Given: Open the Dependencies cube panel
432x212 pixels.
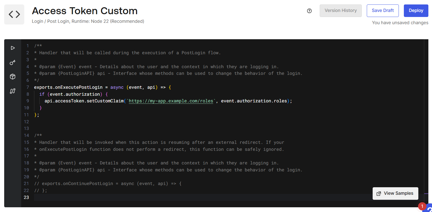Looking at the screenshot, I should click(13, 77).
